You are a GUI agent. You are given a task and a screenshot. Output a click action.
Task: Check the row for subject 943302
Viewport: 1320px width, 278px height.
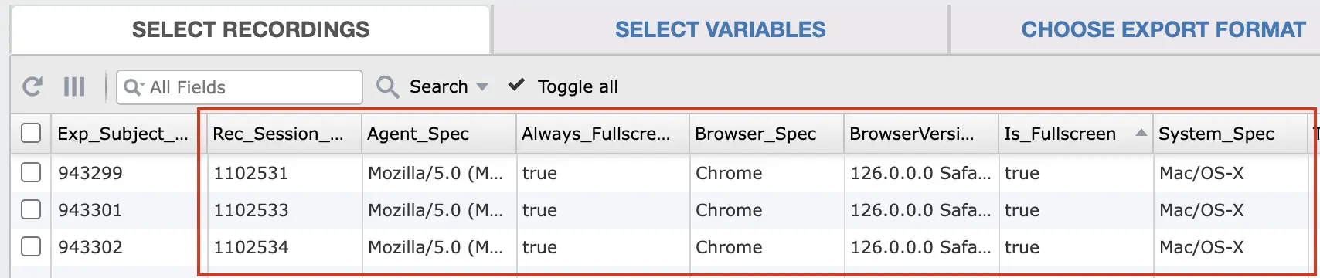31,246
